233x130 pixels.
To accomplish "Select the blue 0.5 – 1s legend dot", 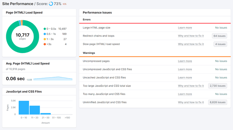I will coord(44,34).
